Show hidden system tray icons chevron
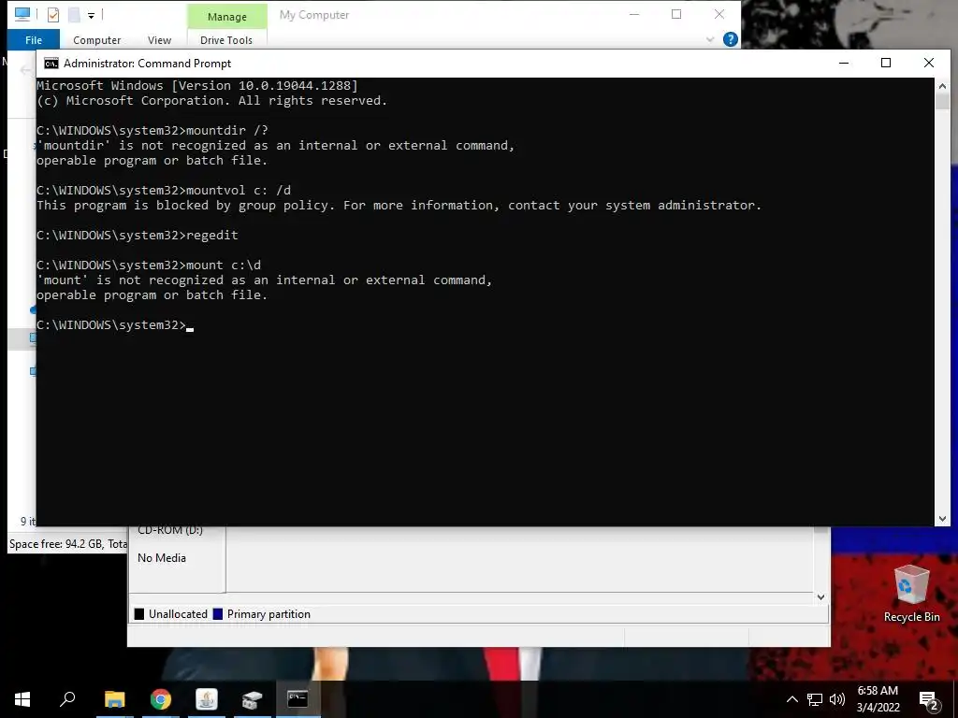Screen dimensions: 958x718 coord(791,699)
